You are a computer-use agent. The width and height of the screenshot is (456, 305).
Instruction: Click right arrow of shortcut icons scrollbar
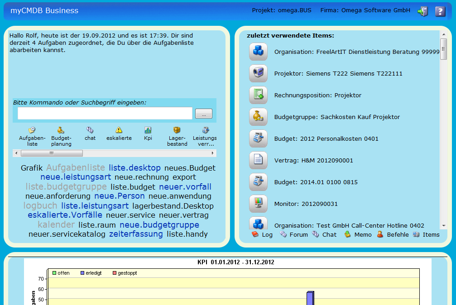tap(213, 153)
